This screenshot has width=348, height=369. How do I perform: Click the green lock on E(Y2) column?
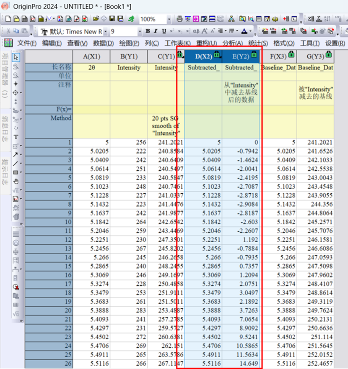(254, 54)
